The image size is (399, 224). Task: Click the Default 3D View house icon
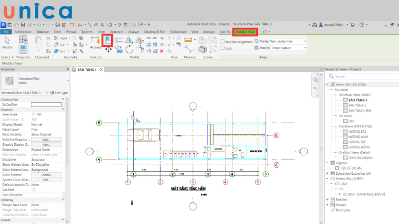click(110, 24)
